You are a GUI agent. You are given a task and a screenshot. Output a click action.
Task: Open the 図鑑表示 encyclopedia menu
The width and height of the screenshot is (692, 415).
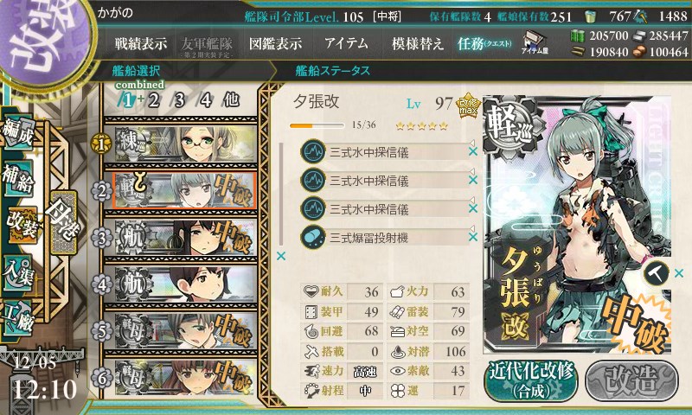275,43
